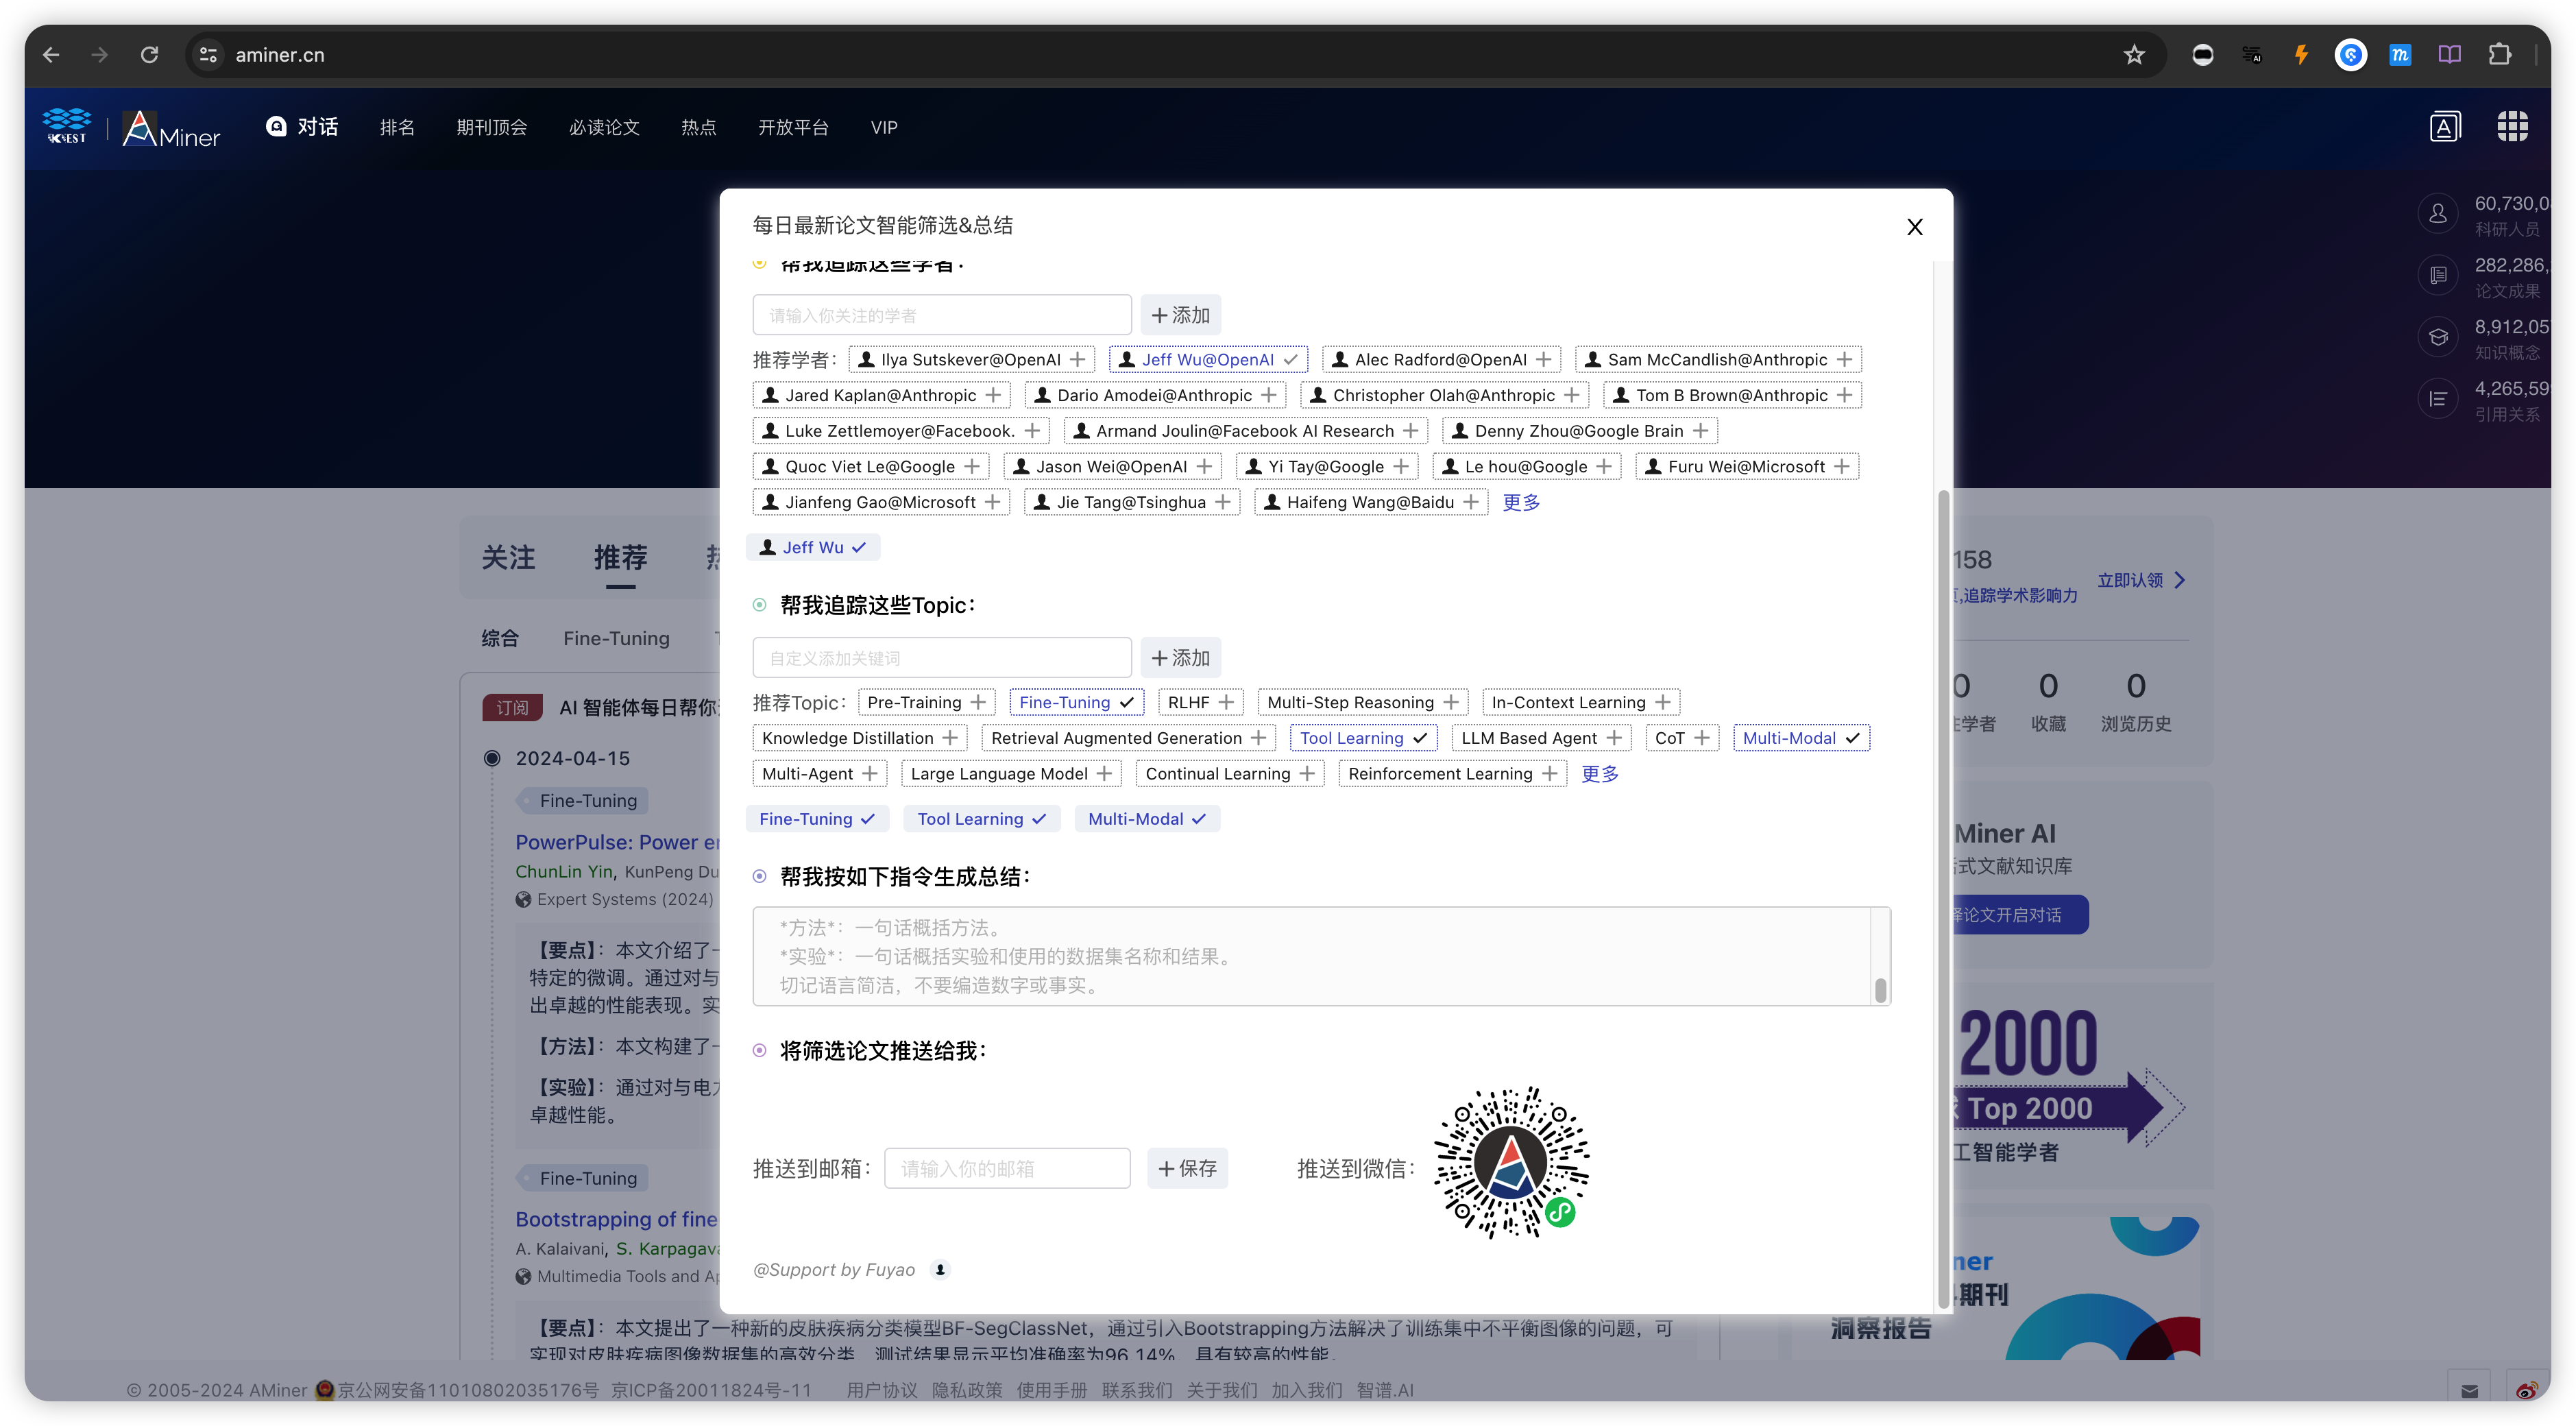
Task: Open PowerPulse paper title link
Action: pyautogui.click(x=617, y=842)
